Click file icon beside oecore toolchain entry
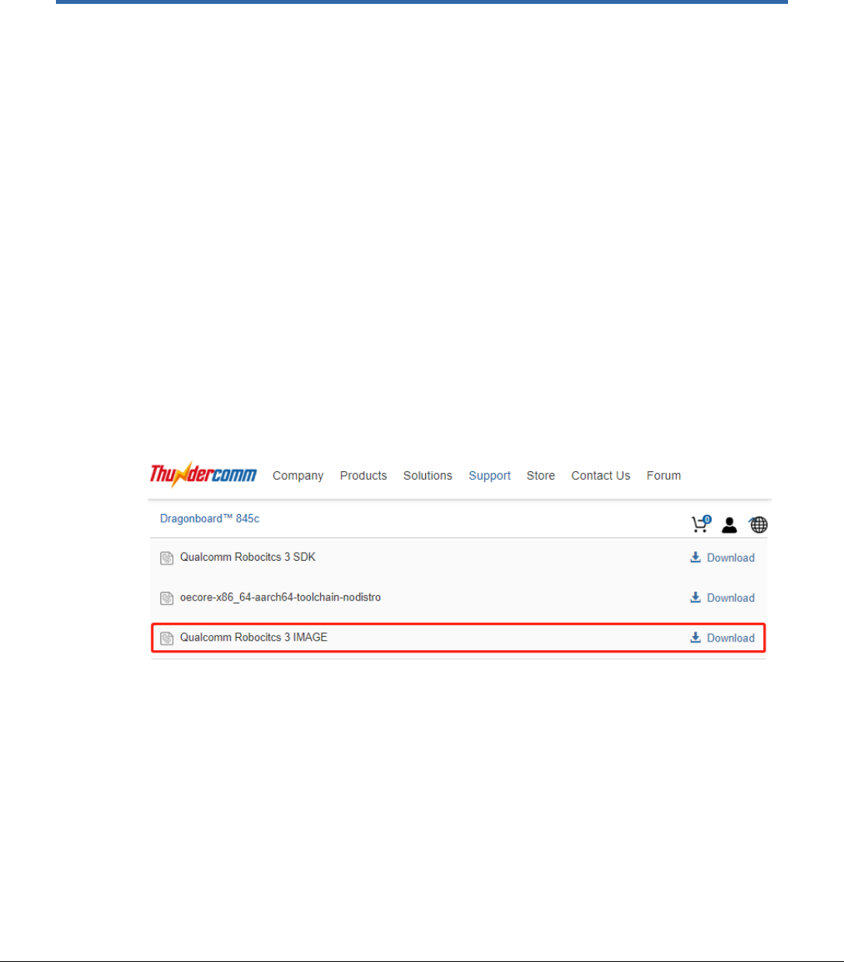This screenshot has width=844, height=962. (166, 598)
